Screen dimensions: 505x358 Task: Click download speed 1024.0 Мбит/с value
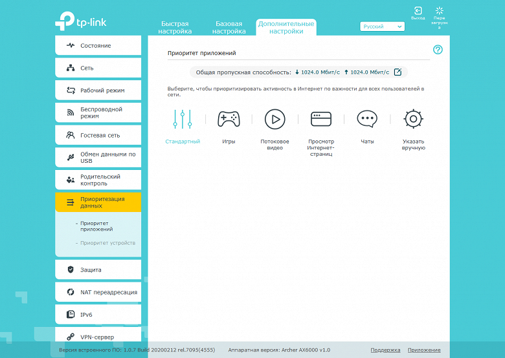point(320,72)
